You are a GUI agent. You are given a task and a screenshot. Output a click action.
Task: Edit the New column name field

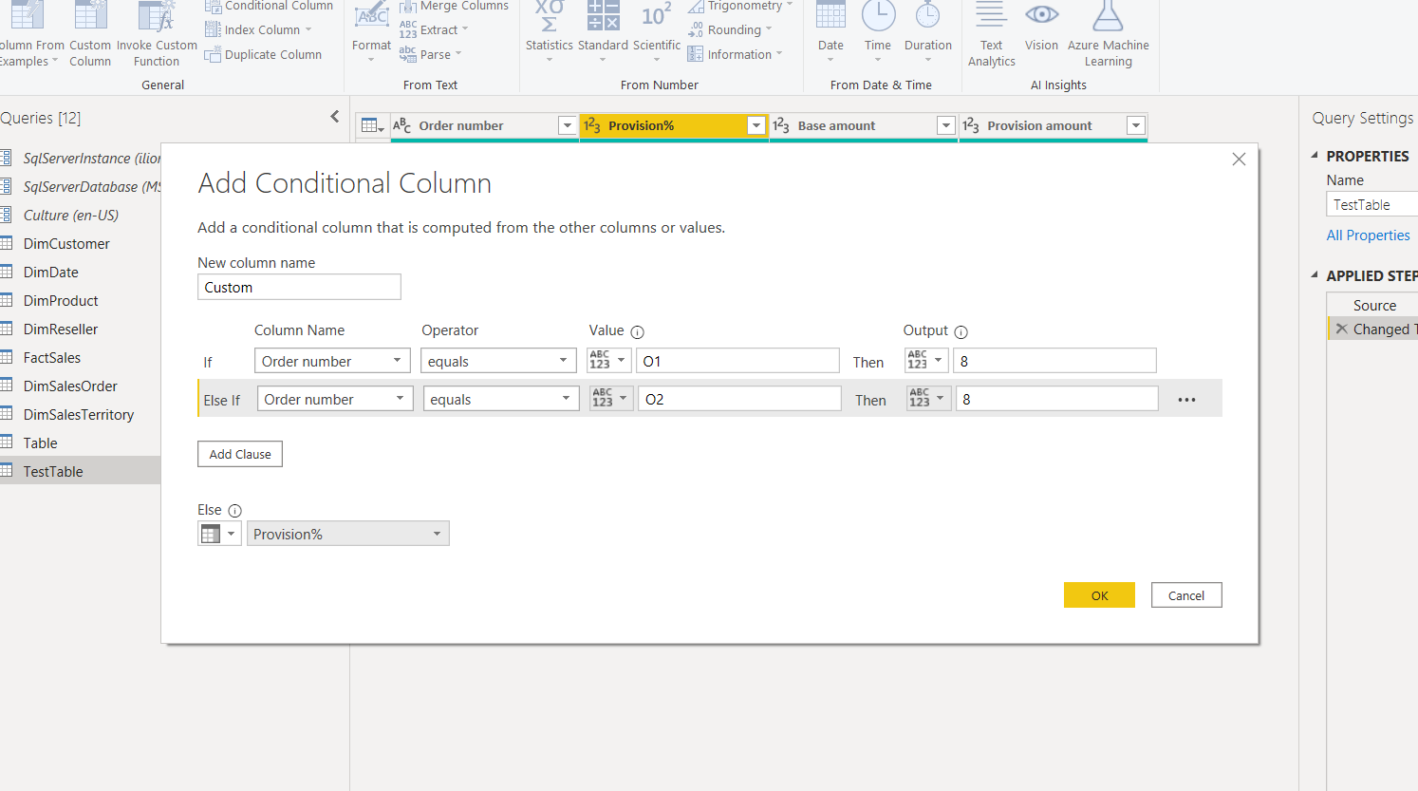(x=299, y=287)
